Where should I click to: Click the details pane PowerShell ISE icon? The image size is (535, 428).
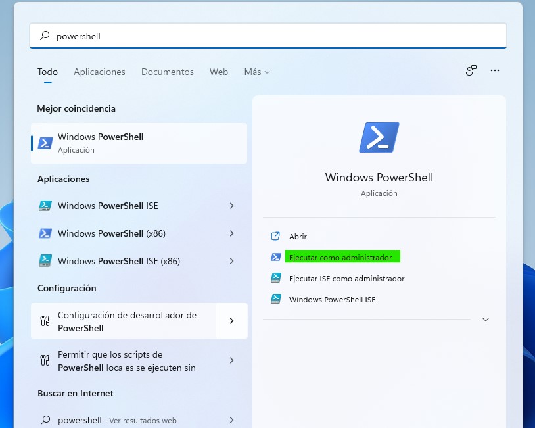tap(275, 298)
